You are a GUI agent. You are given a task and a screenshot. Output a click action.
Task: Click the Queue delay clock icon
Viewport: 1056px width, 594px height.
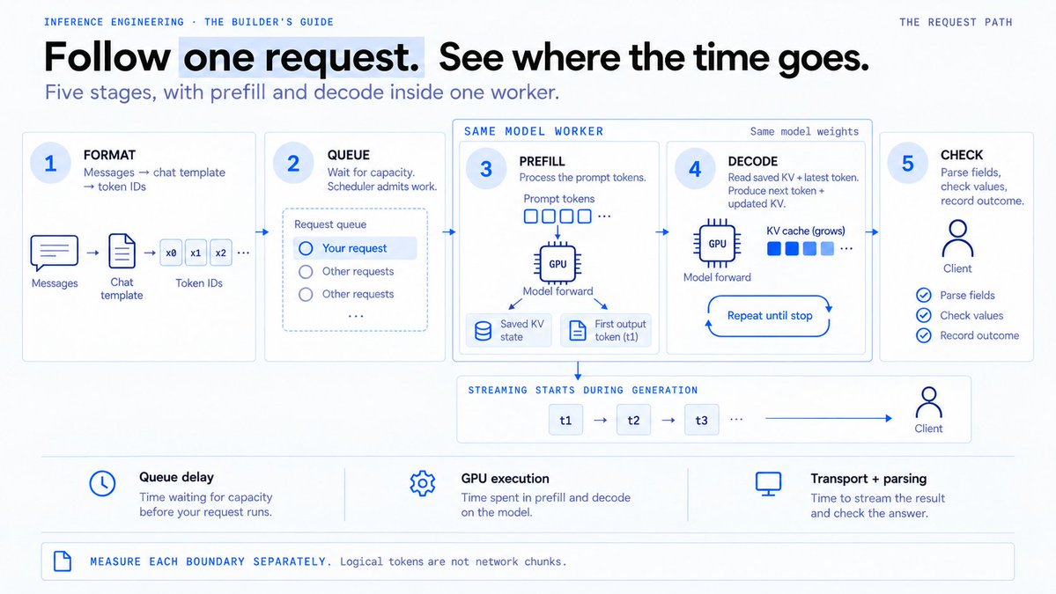pos(102,483)
